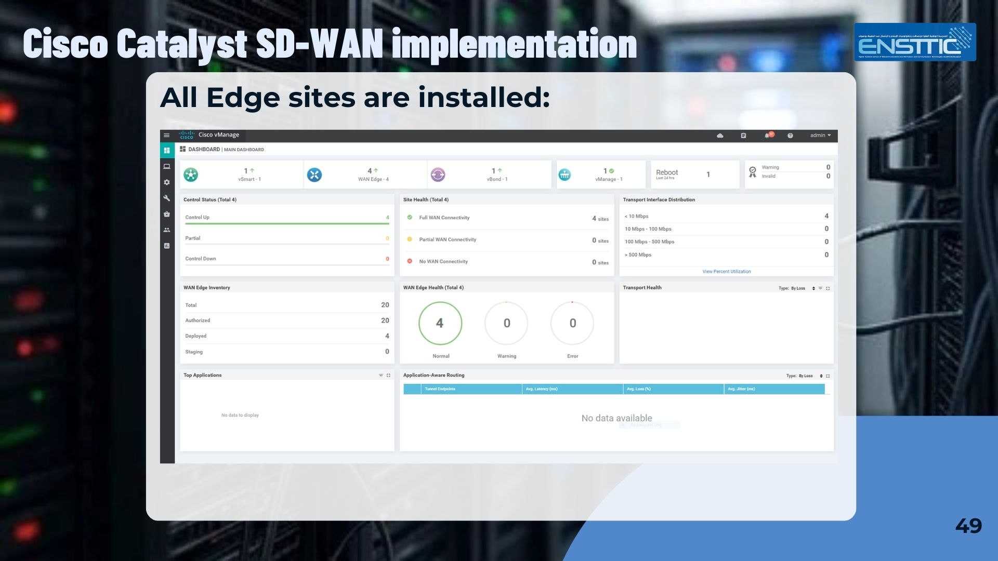The height and width of the screenshot is (561, 998).
Task: Select the Dashboard tab in the sidebar
Action: 166,151
